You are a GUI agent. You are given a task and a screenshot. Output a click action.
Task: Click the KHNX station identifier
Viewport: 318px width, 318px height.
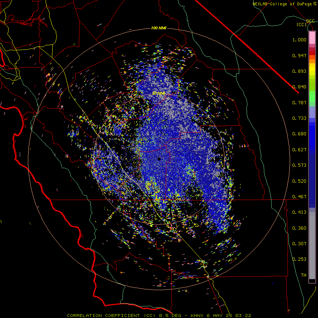click(197, 316)
